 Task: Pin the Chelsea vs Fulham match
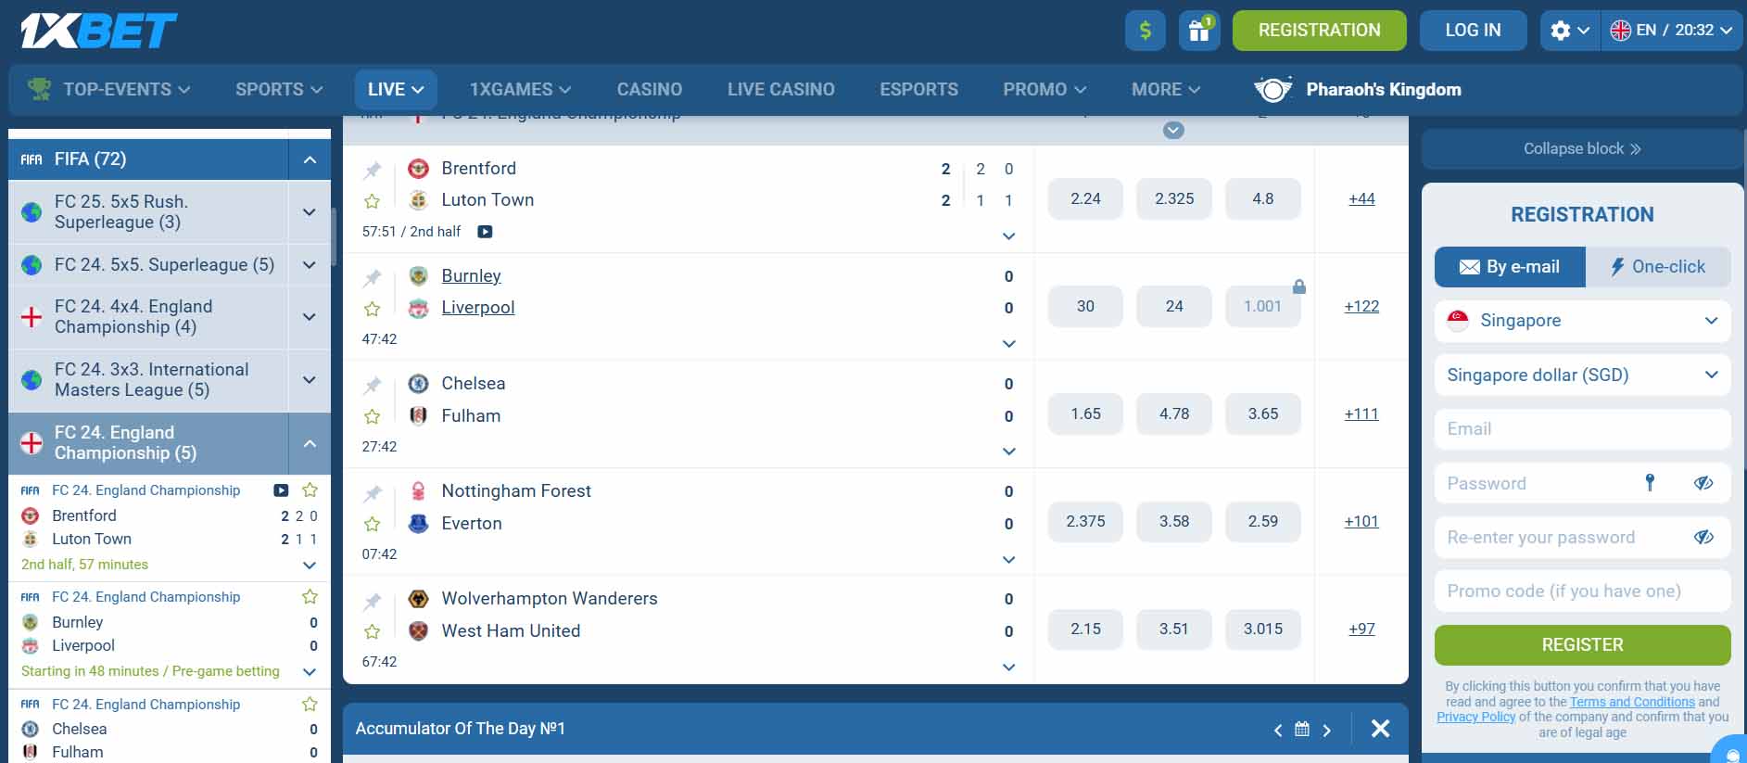(373, 385)
